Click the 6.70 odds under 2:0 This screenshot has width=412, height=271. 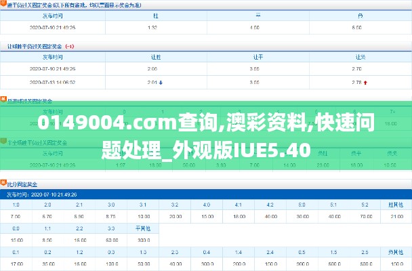[x=47, y=217]
